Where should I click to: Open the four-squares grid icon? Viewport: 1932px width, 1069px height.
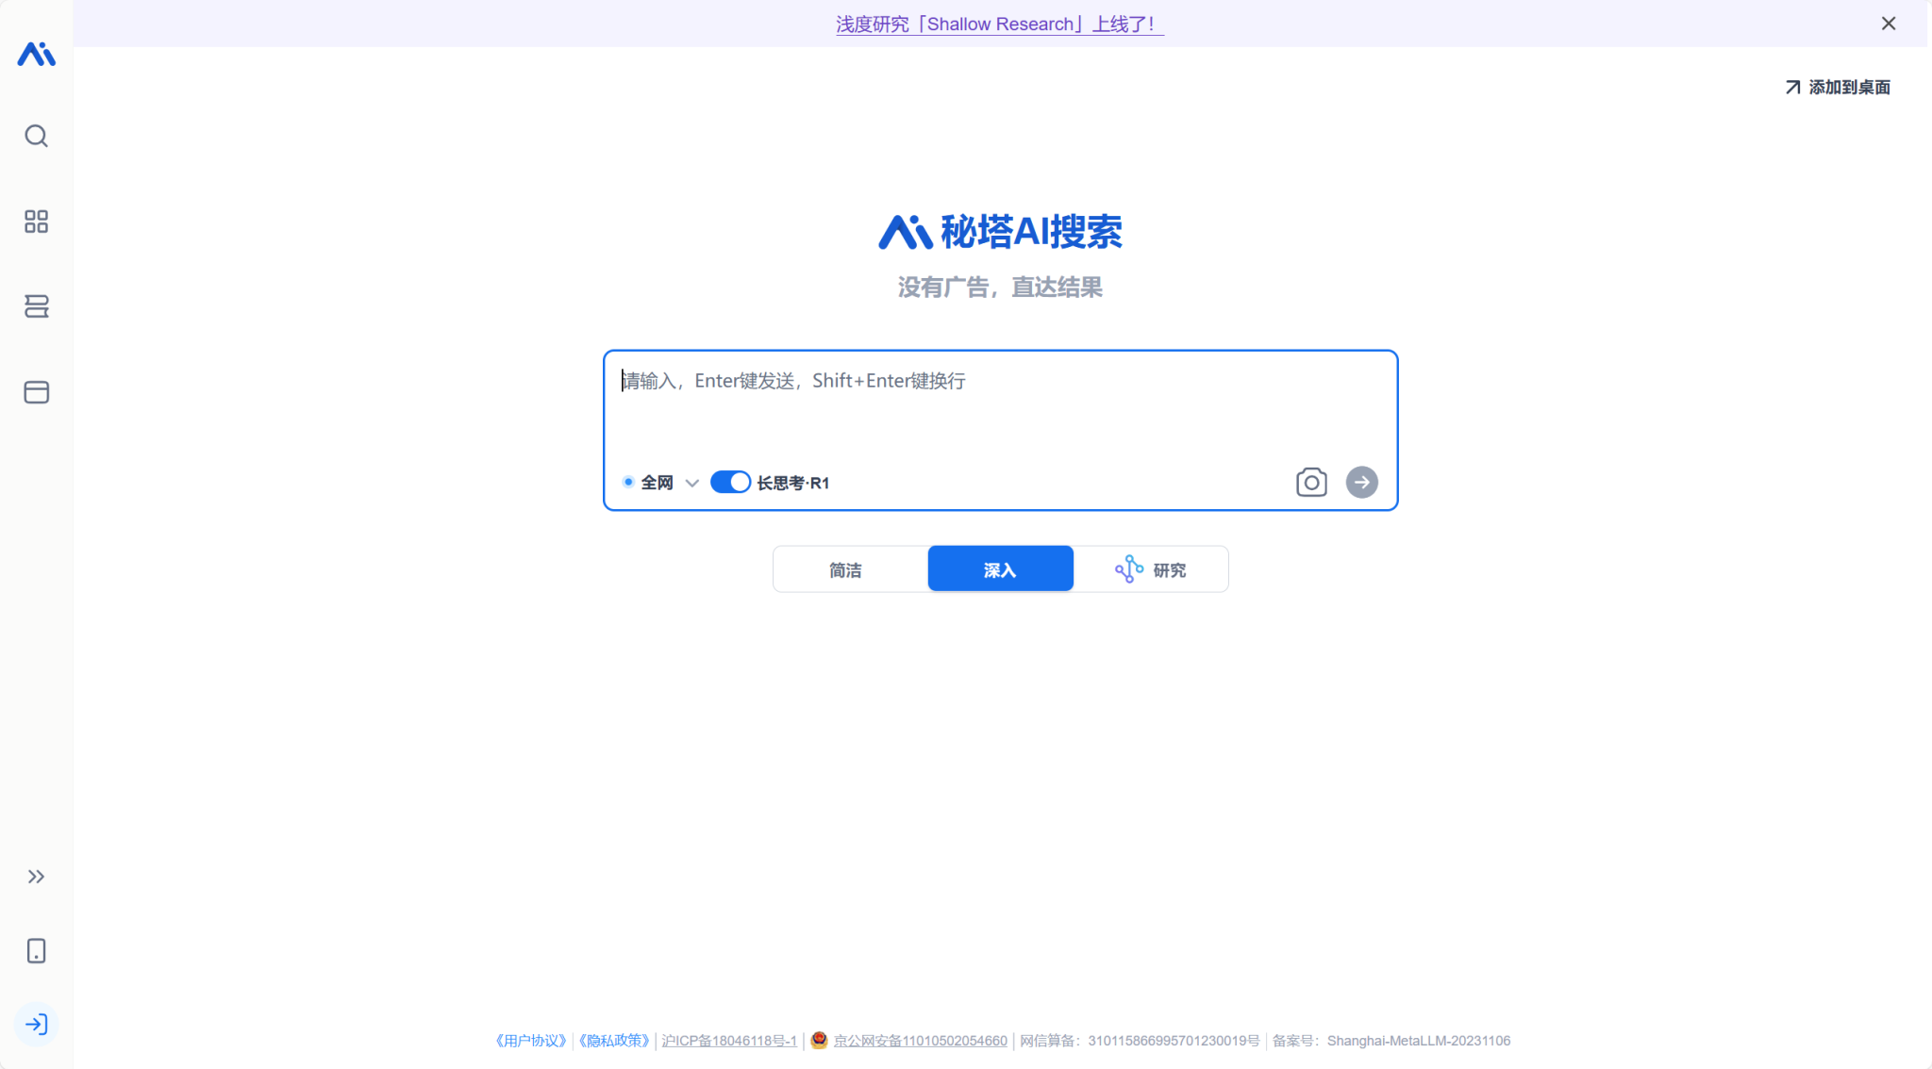pyautogui.click(x=37, y=222)
